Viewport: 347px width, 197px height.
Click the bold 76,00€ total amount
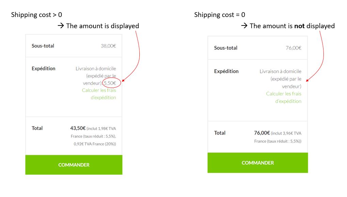click(262, 133)
